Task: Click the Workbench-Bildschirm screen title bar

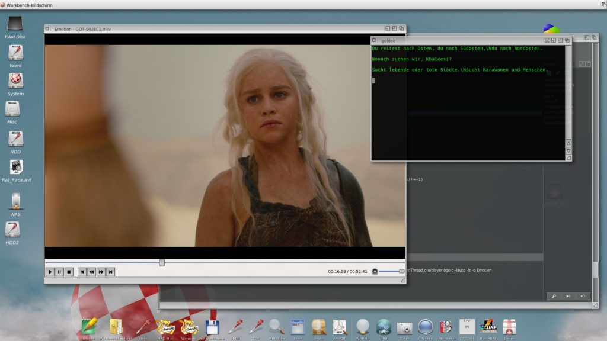Action: 296,5
